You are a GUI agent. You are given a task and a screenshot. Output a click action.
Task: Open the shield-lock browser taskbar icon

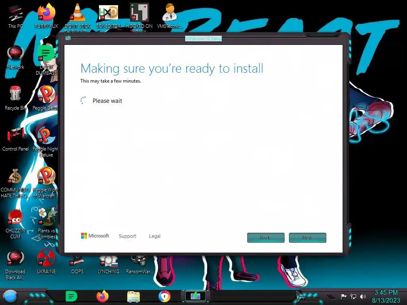[165, 296]
